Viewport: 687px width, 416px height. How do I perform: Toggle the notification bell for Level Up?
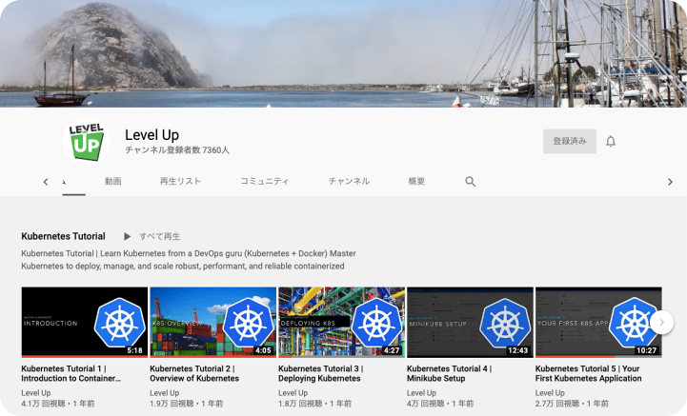611,142
